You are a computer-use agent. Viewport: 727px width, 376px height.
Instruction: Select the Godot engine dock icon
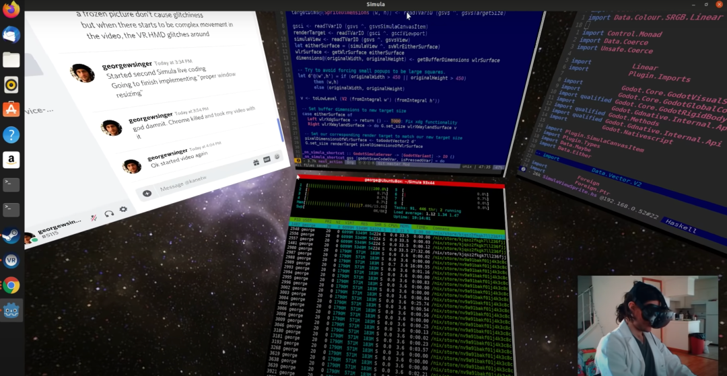click(11, 310)
